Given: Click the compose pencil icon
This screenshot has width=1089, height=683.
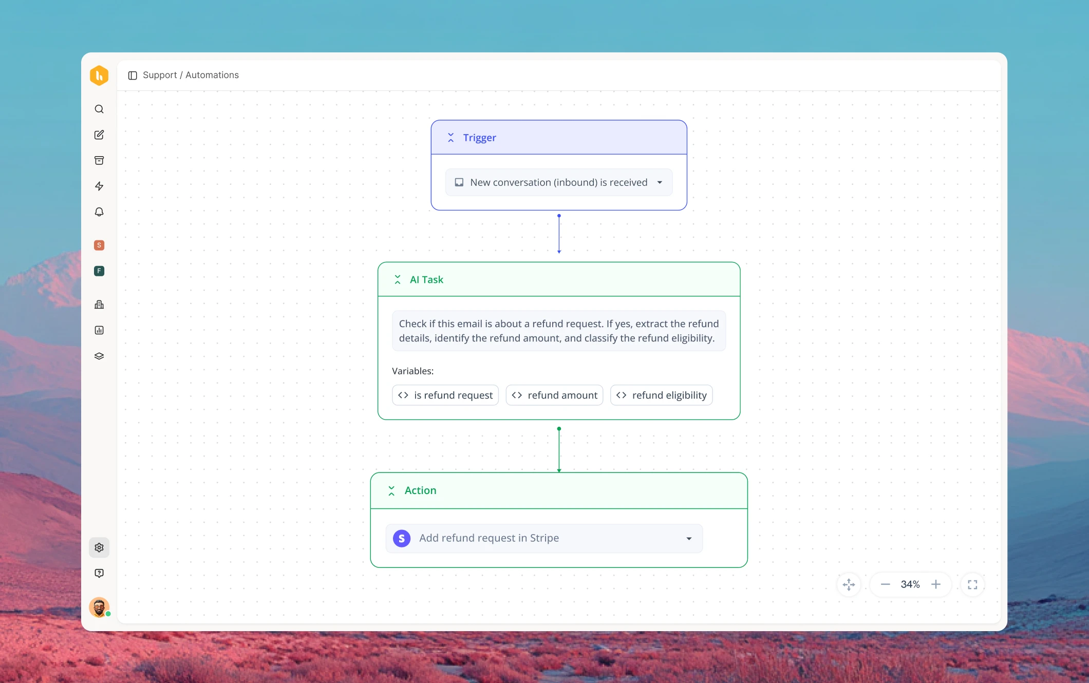Looking at the screenshot, I should coord(99,135).
